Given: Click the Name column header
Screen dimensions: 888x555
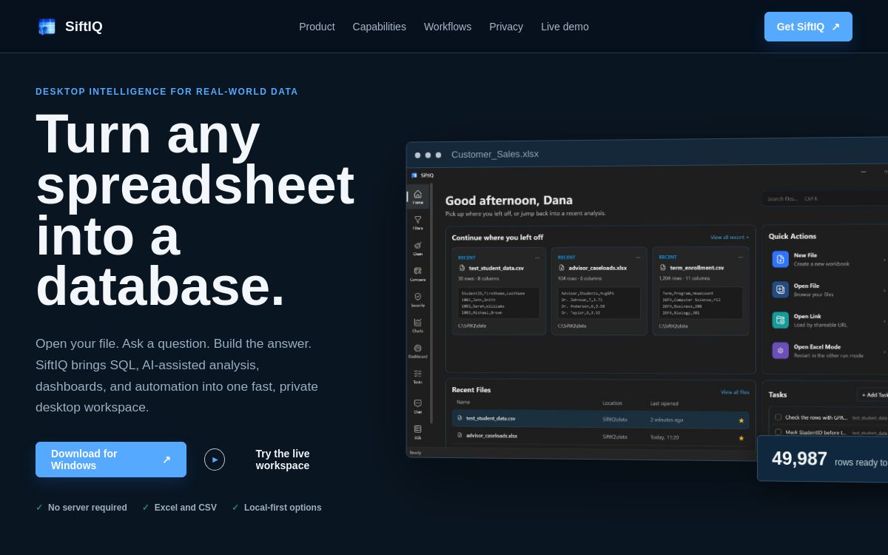Looking at the screenshot, I should (463, 402).
